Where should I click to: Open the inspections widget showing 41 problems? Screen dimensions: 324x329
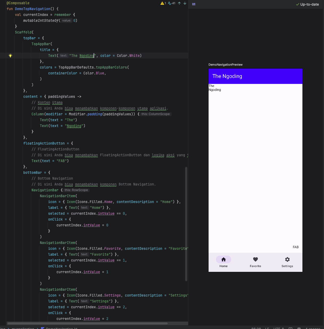(171, 4)
